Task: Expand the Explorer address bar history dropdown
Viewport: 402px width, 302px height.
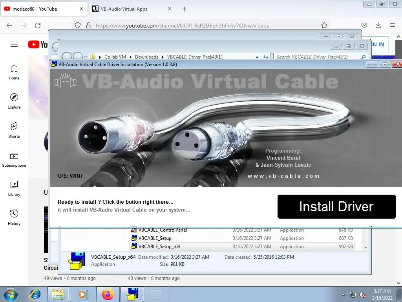Action: 257,57
